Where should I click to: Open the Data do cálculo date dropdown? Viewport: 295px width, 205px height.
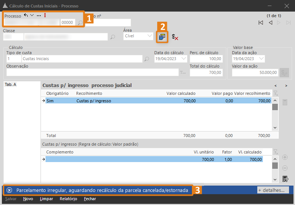(184, 59)
